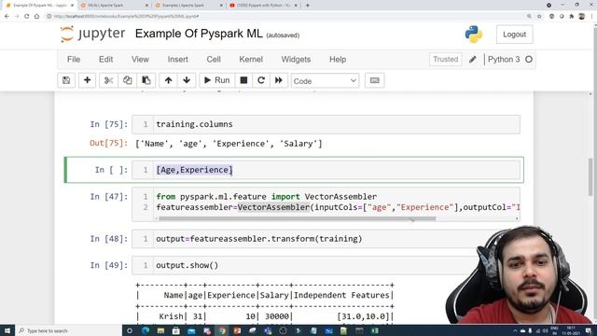Image resolution: width=597 pixels, height=336 pixels.
Task: Run the selected cell
Action: (217, 80)
